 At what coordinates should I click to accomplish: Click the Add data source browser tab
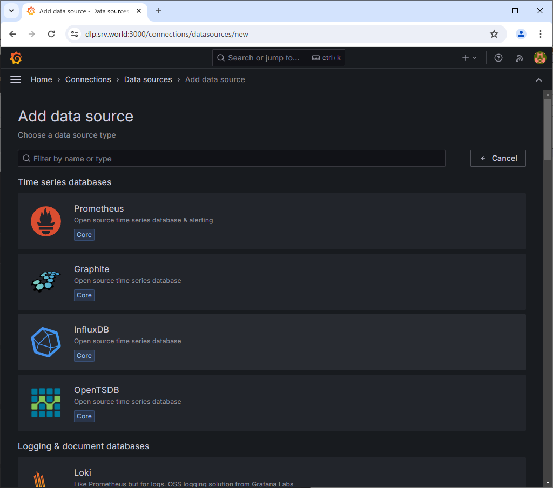click(x=85, y=11)
